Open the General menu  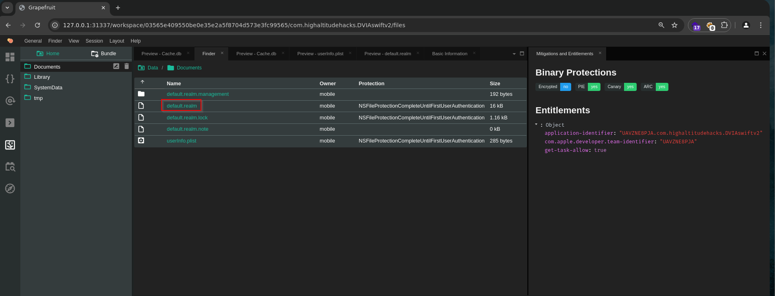33,41
